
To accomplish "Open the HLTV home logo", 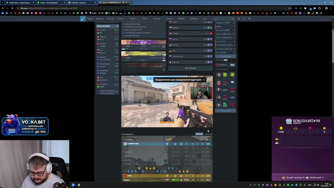I will pyautogui.click(x=83, y=19).
